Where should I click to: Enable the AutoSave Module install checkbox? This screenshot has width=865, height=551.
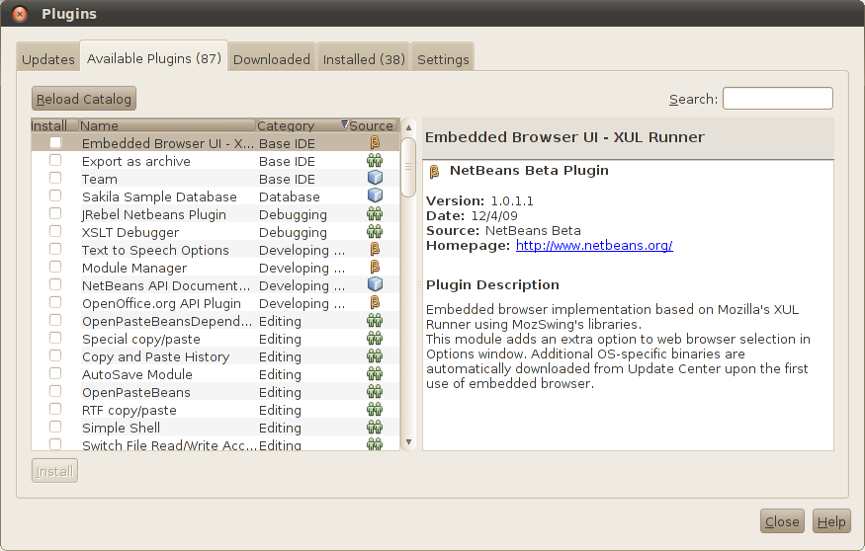point(55,374)
